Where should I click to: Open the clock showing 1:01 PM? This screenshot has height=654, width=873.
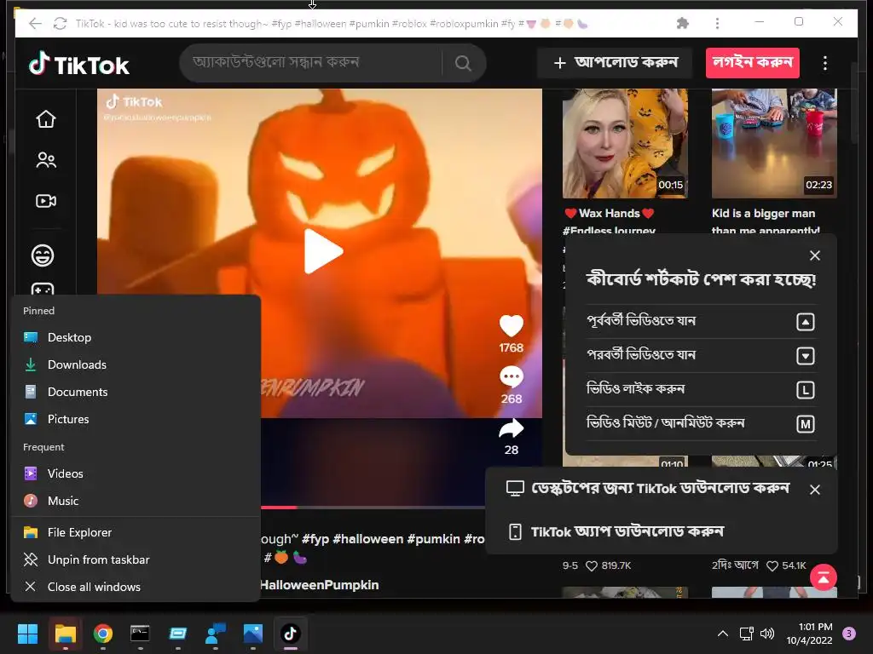point(810,634)
